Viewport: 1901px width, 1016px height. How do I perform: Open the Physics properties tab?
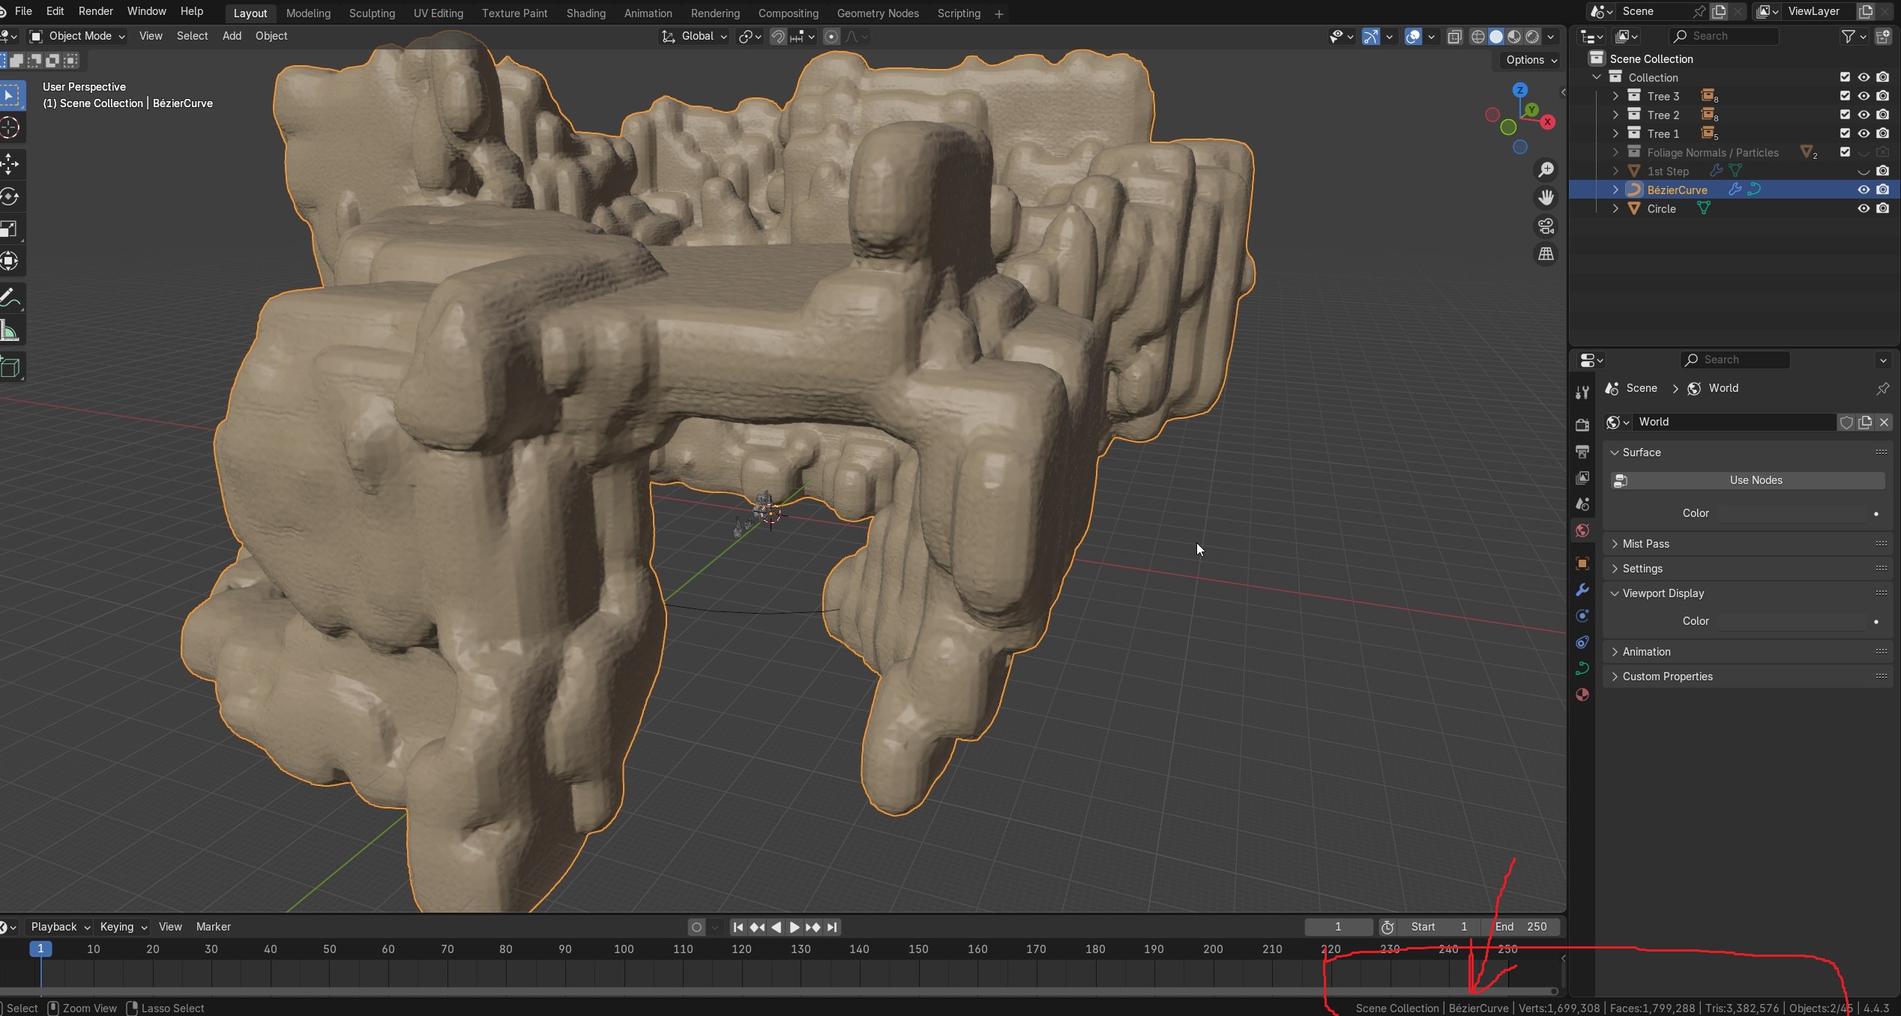coord(1582,616)
